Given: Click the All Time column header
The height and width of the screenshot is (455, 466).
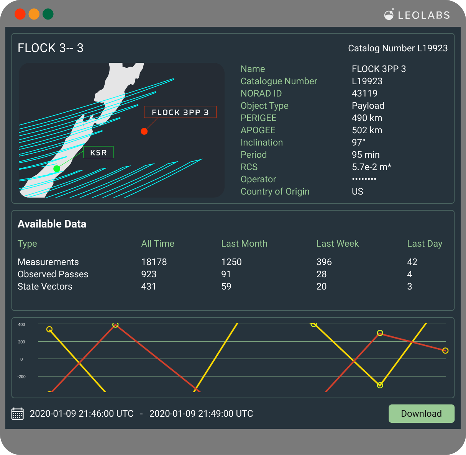Looking at the screenshot, I should (158, 244).
